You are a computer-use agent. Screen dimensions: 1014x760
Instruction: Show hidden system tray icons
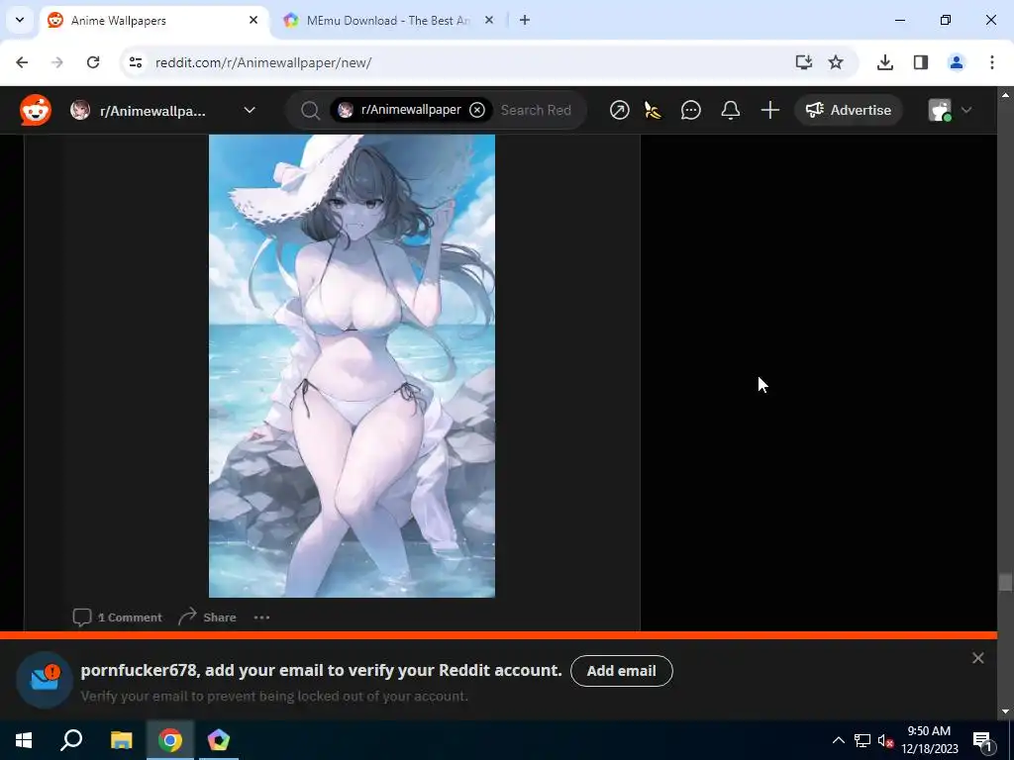[838, 740]
